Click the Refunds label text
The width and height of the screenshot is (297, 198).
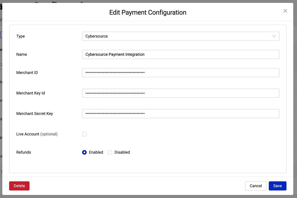tap(24, 152)
